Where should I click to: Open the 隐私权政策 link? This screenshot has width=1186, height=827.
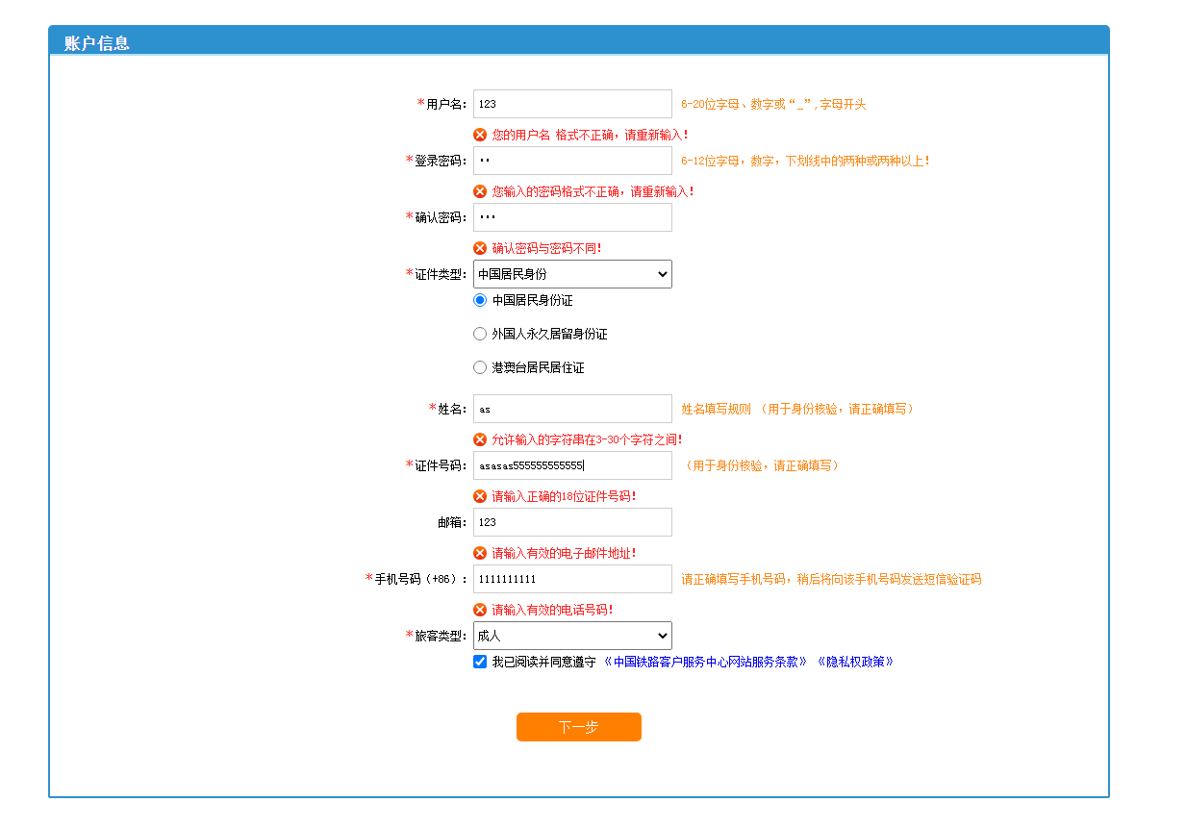(x=855, y=662)
